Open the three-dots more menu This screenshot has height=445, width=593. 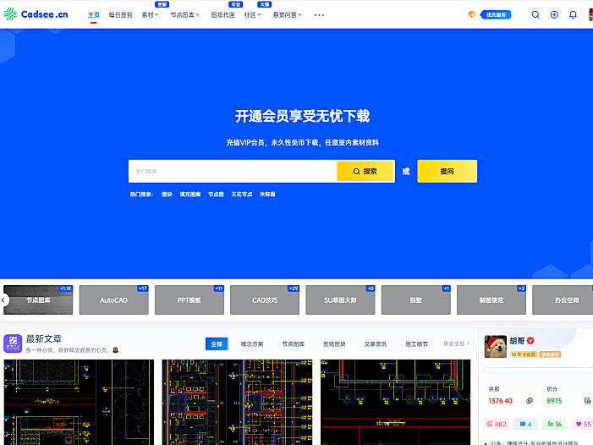click(319, 15)
